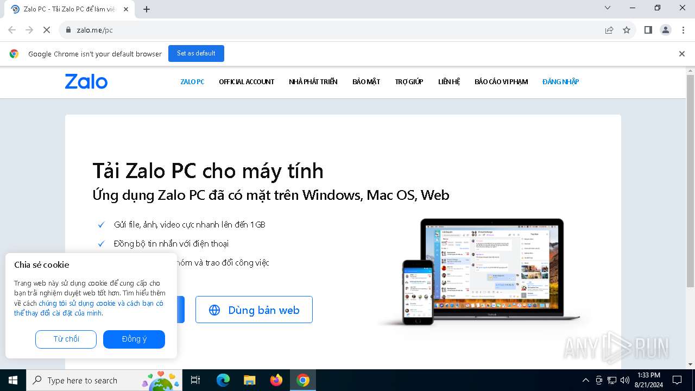695x391 pixels.
Task: Open the ZALO PC menu item
Action: (192, 81)
